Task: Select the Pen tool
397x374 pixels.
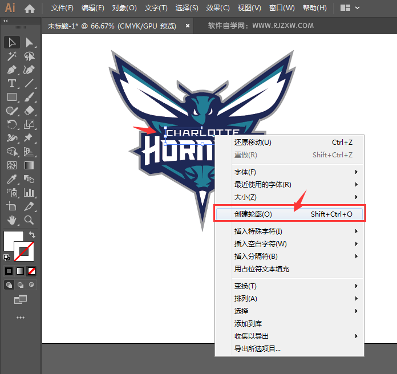Action: (x=12, y=70)
